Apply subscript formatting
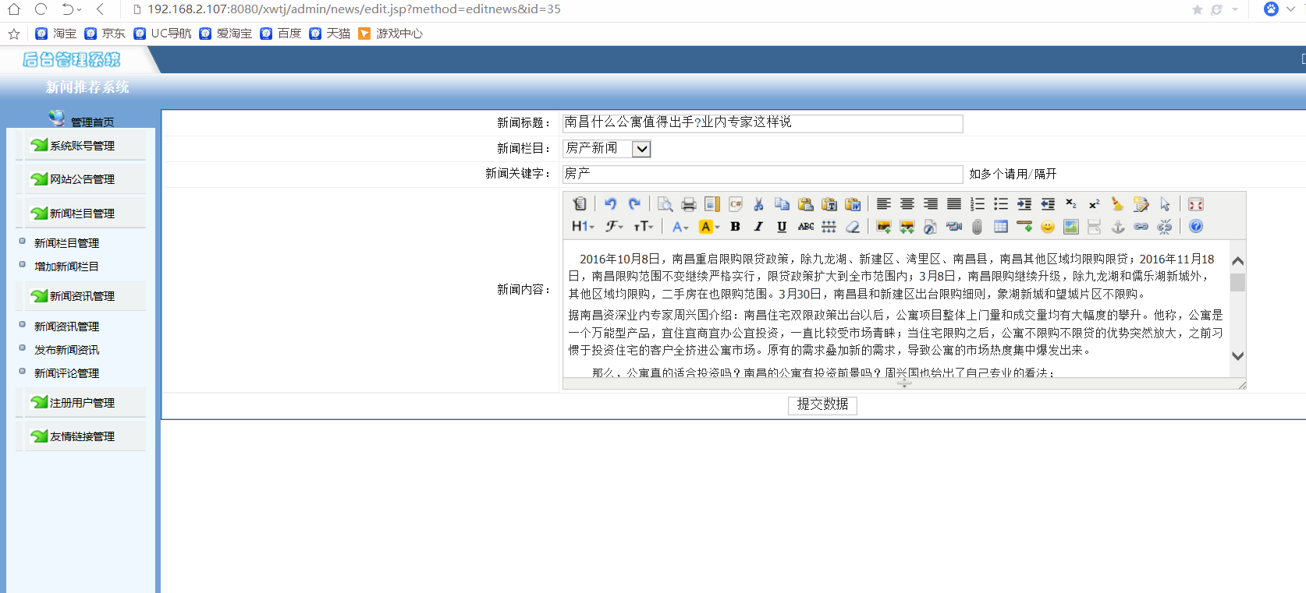The height and width of the screenshot is (593, 1306). click(x=1071, y=204)
